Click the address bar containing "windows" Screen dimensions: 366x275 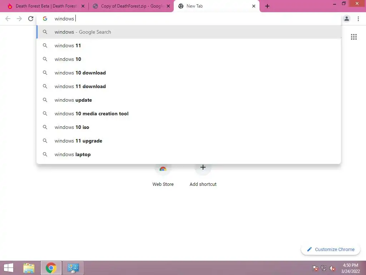[189, 19]
